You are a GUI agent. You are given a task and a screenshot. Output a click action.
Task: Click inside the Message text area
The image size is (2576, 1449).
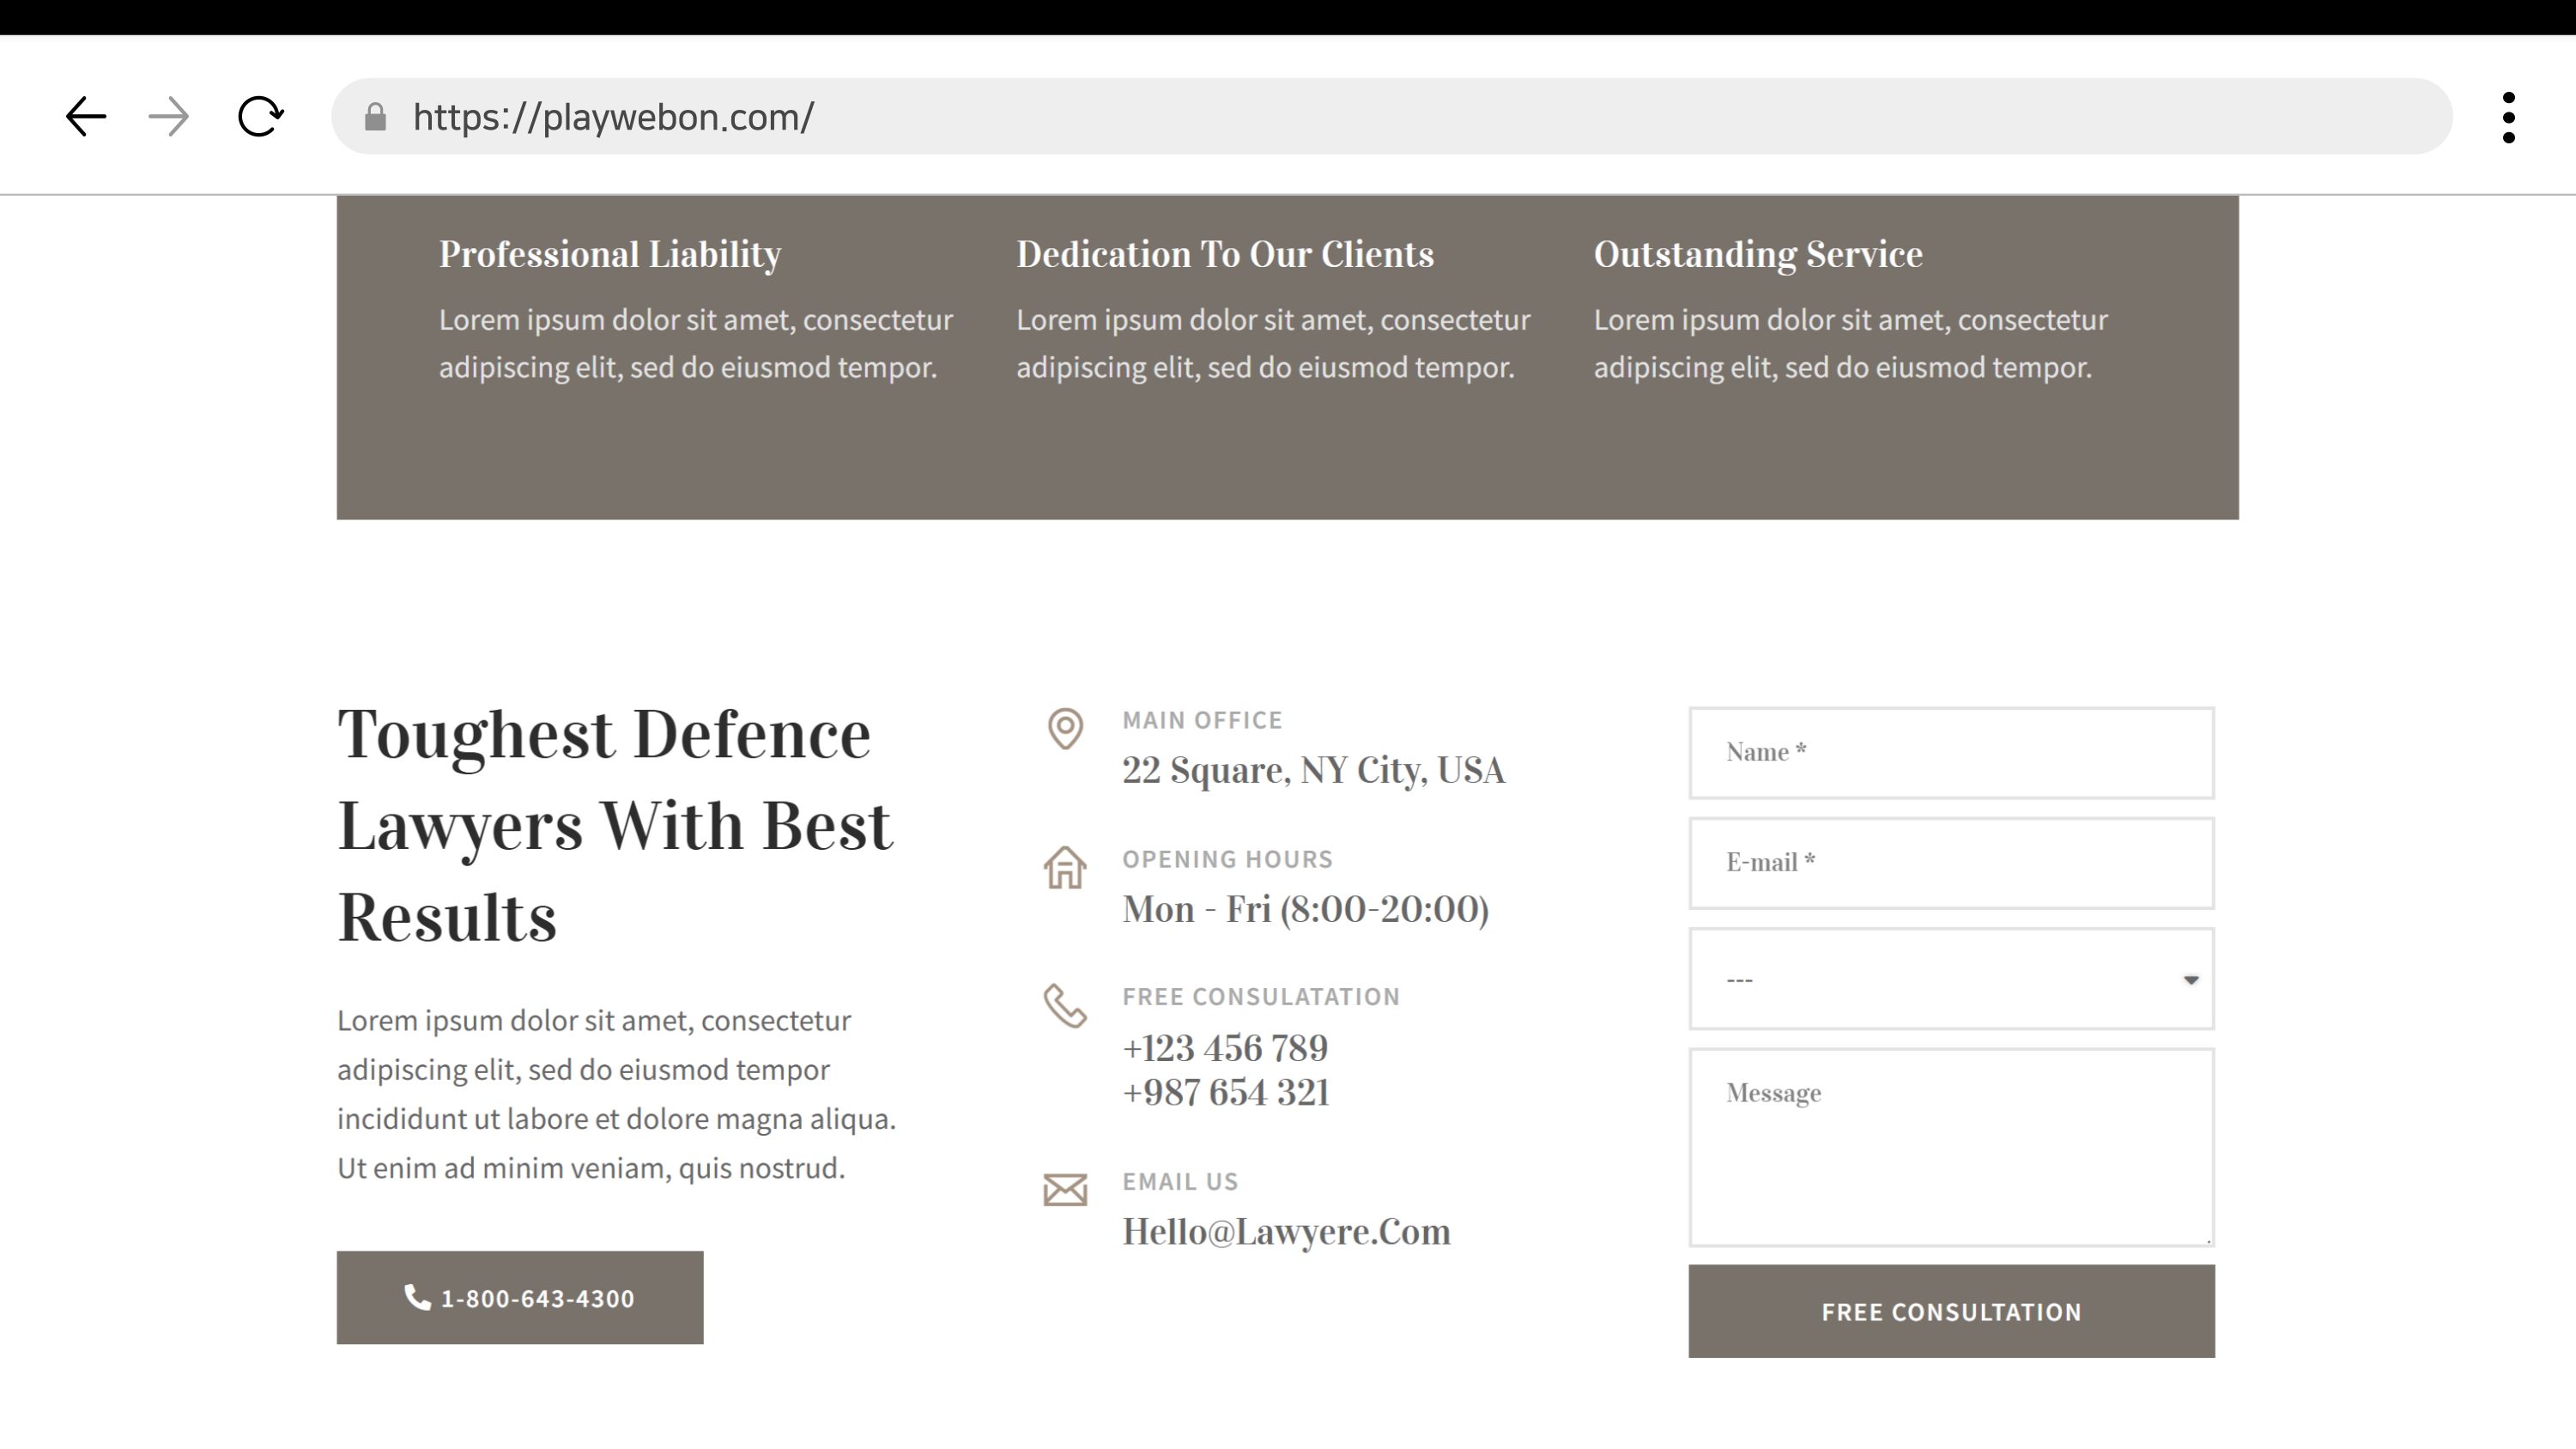(1951, 1148)
